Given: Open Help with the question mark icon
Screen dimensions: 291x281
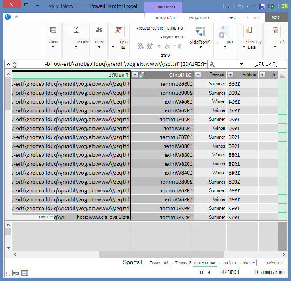Looking at the screenshot, I should coord(8,17).
